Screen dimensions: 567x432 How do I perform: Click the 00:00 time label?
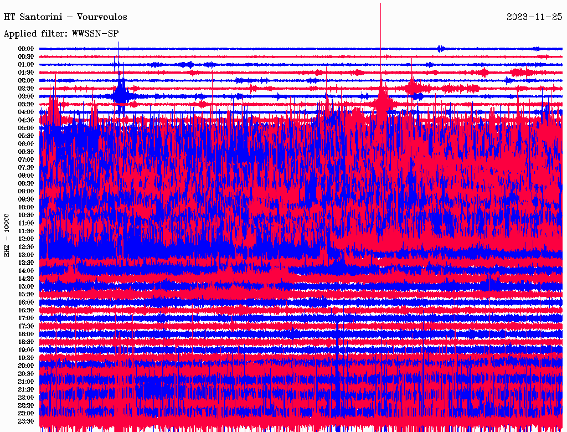pyautogui.click(x=26, y=49)
